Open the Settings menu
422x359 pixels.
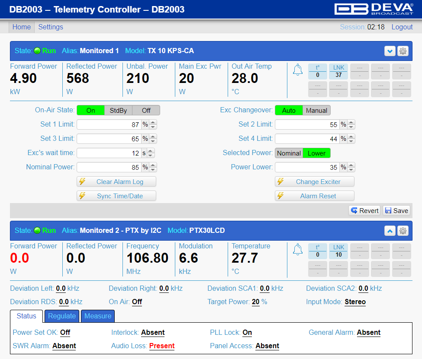point(51,27)
